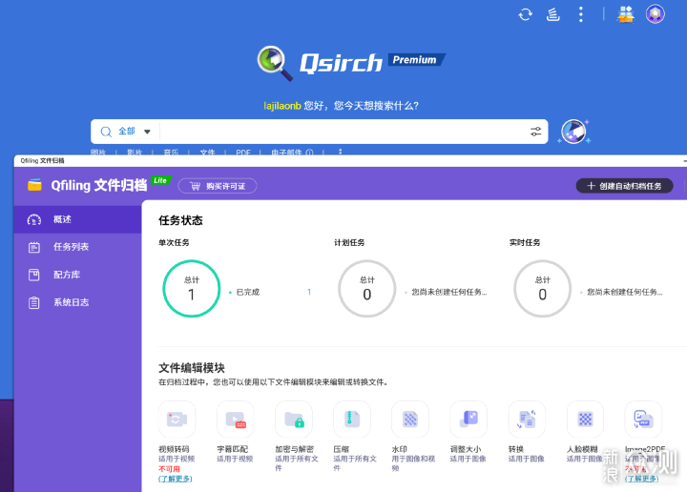Click the 系统日志 clipboard icon

pyautogui.click(x=34, y=303)
